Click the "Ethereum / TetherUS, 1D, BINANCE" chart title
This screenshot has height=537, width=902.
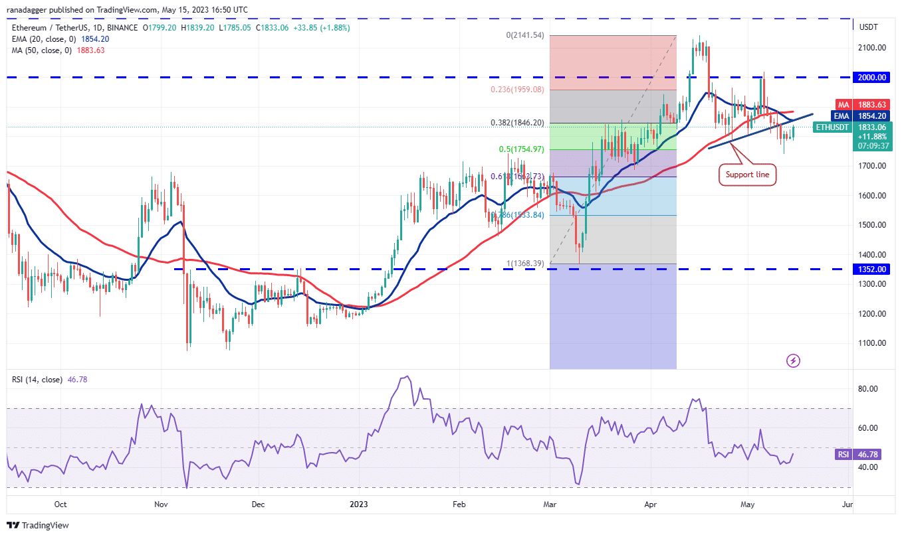click(74, 28)
